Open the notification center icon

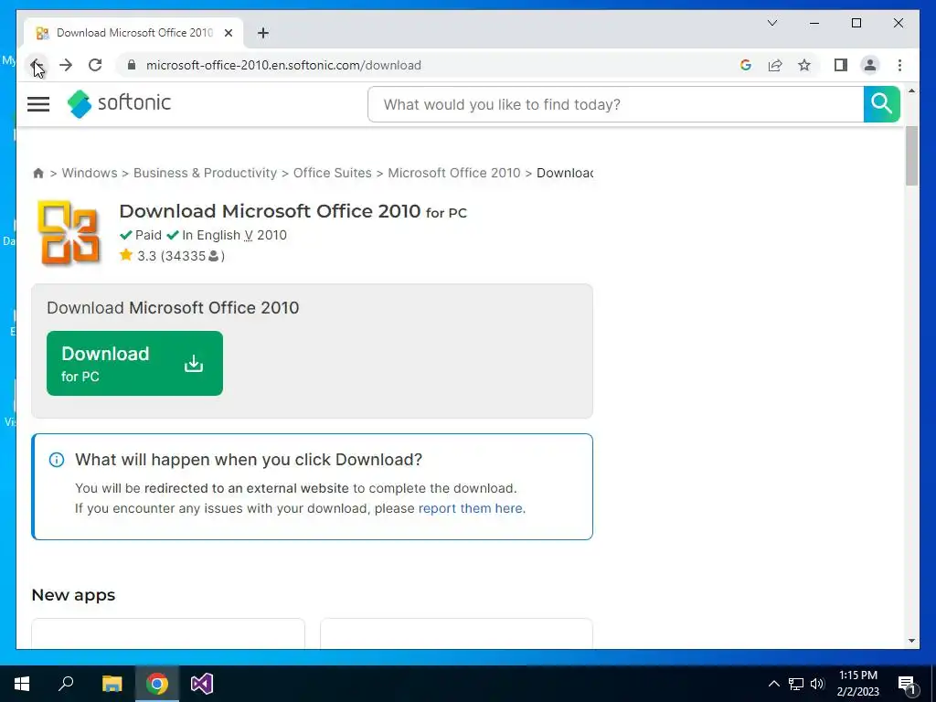pos(906,684)
